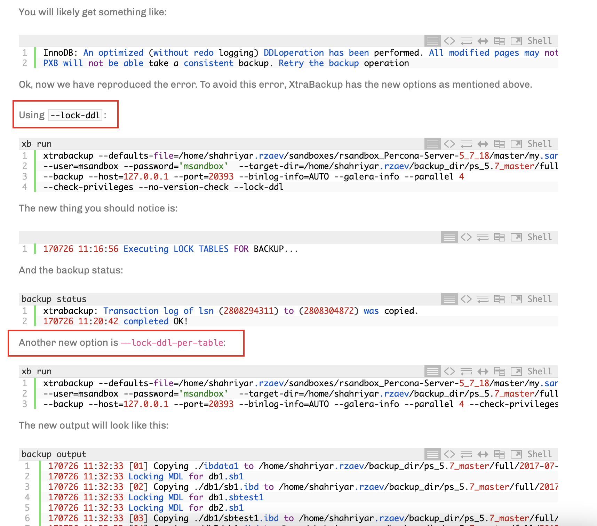Click the Shell label of the backup status block
Viewport: 597px width, 526px height.
click(x=540, y=299)
